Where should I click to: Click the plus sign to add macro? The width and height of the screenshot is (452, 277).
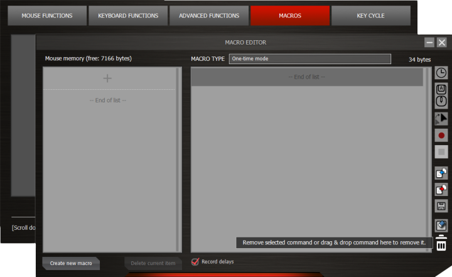point(107,79)
